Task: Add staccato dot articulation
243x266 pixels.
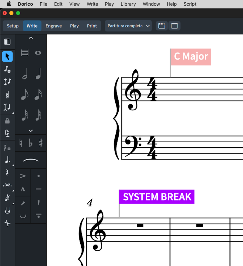Action: (x=39, y=176)
